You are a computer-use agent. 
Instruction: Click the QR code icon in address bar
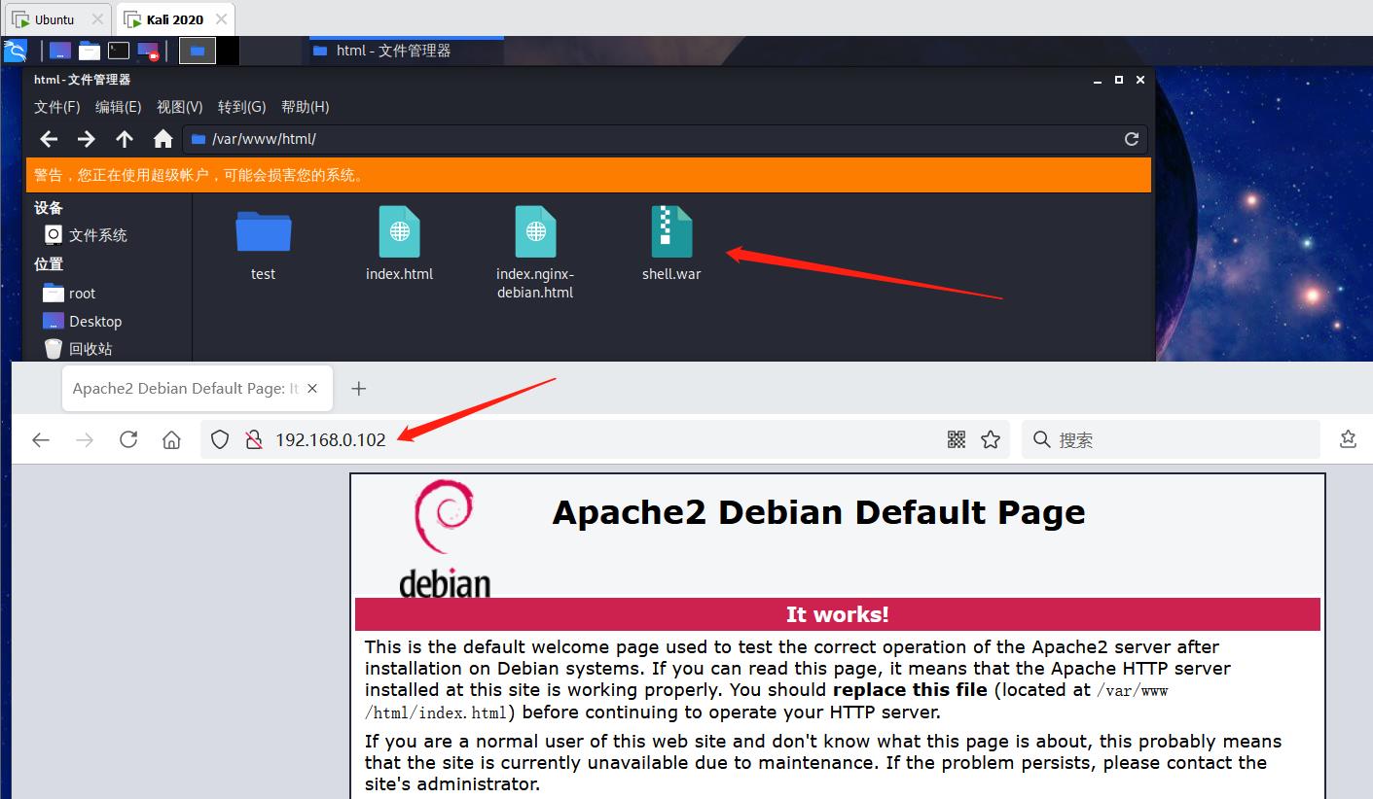click(x=957, y=440)
